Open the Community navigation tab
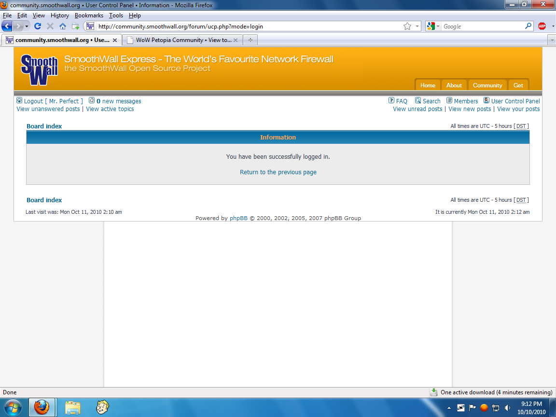This screenshot has width=556, height=417. tap(487, 85)
